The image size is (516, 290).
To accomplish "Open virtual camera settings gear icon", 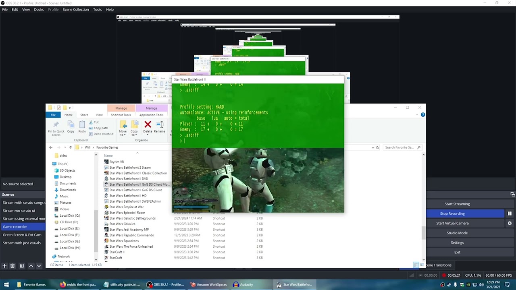I will (510, 223).
